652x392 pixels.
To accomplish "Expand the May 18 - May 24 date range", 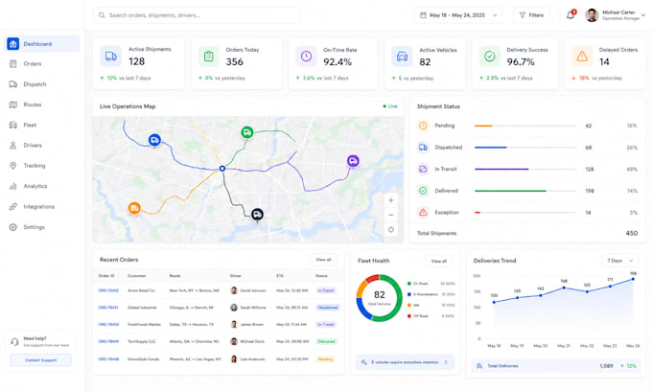I will (x=457, y=15).
